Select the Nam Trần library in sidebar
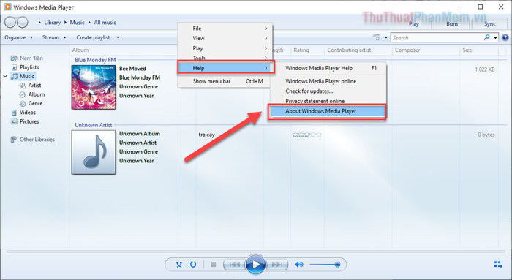 (27, 58)
